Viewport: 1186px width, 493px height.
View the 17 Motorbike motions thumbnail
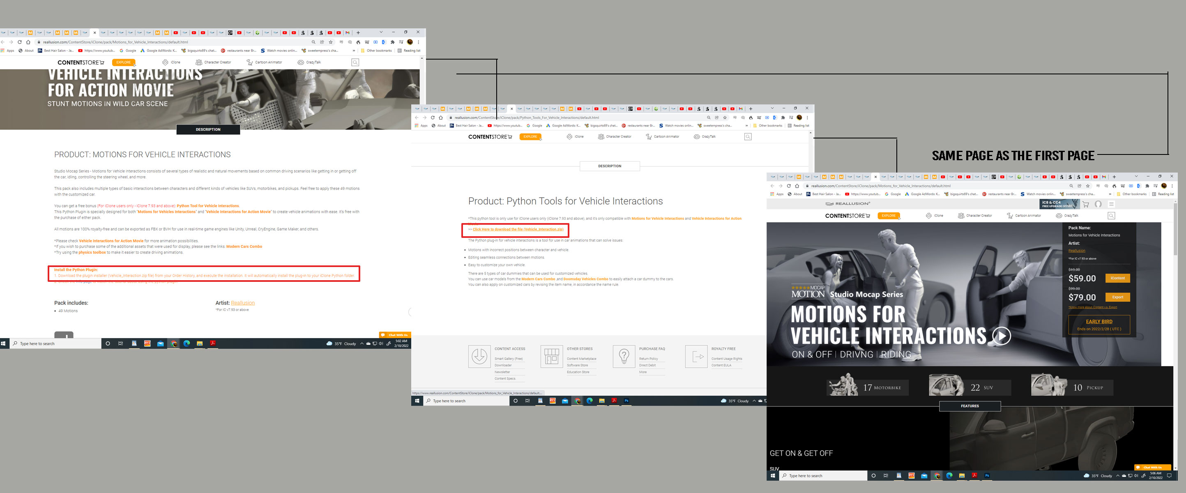pos(867,387)
